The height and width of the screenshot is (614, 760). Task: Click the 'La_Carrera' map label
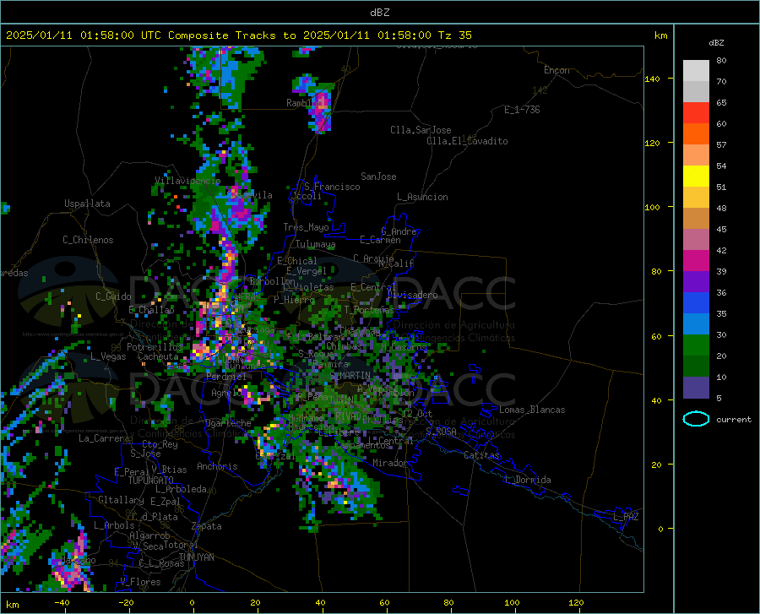pos(104,438)
